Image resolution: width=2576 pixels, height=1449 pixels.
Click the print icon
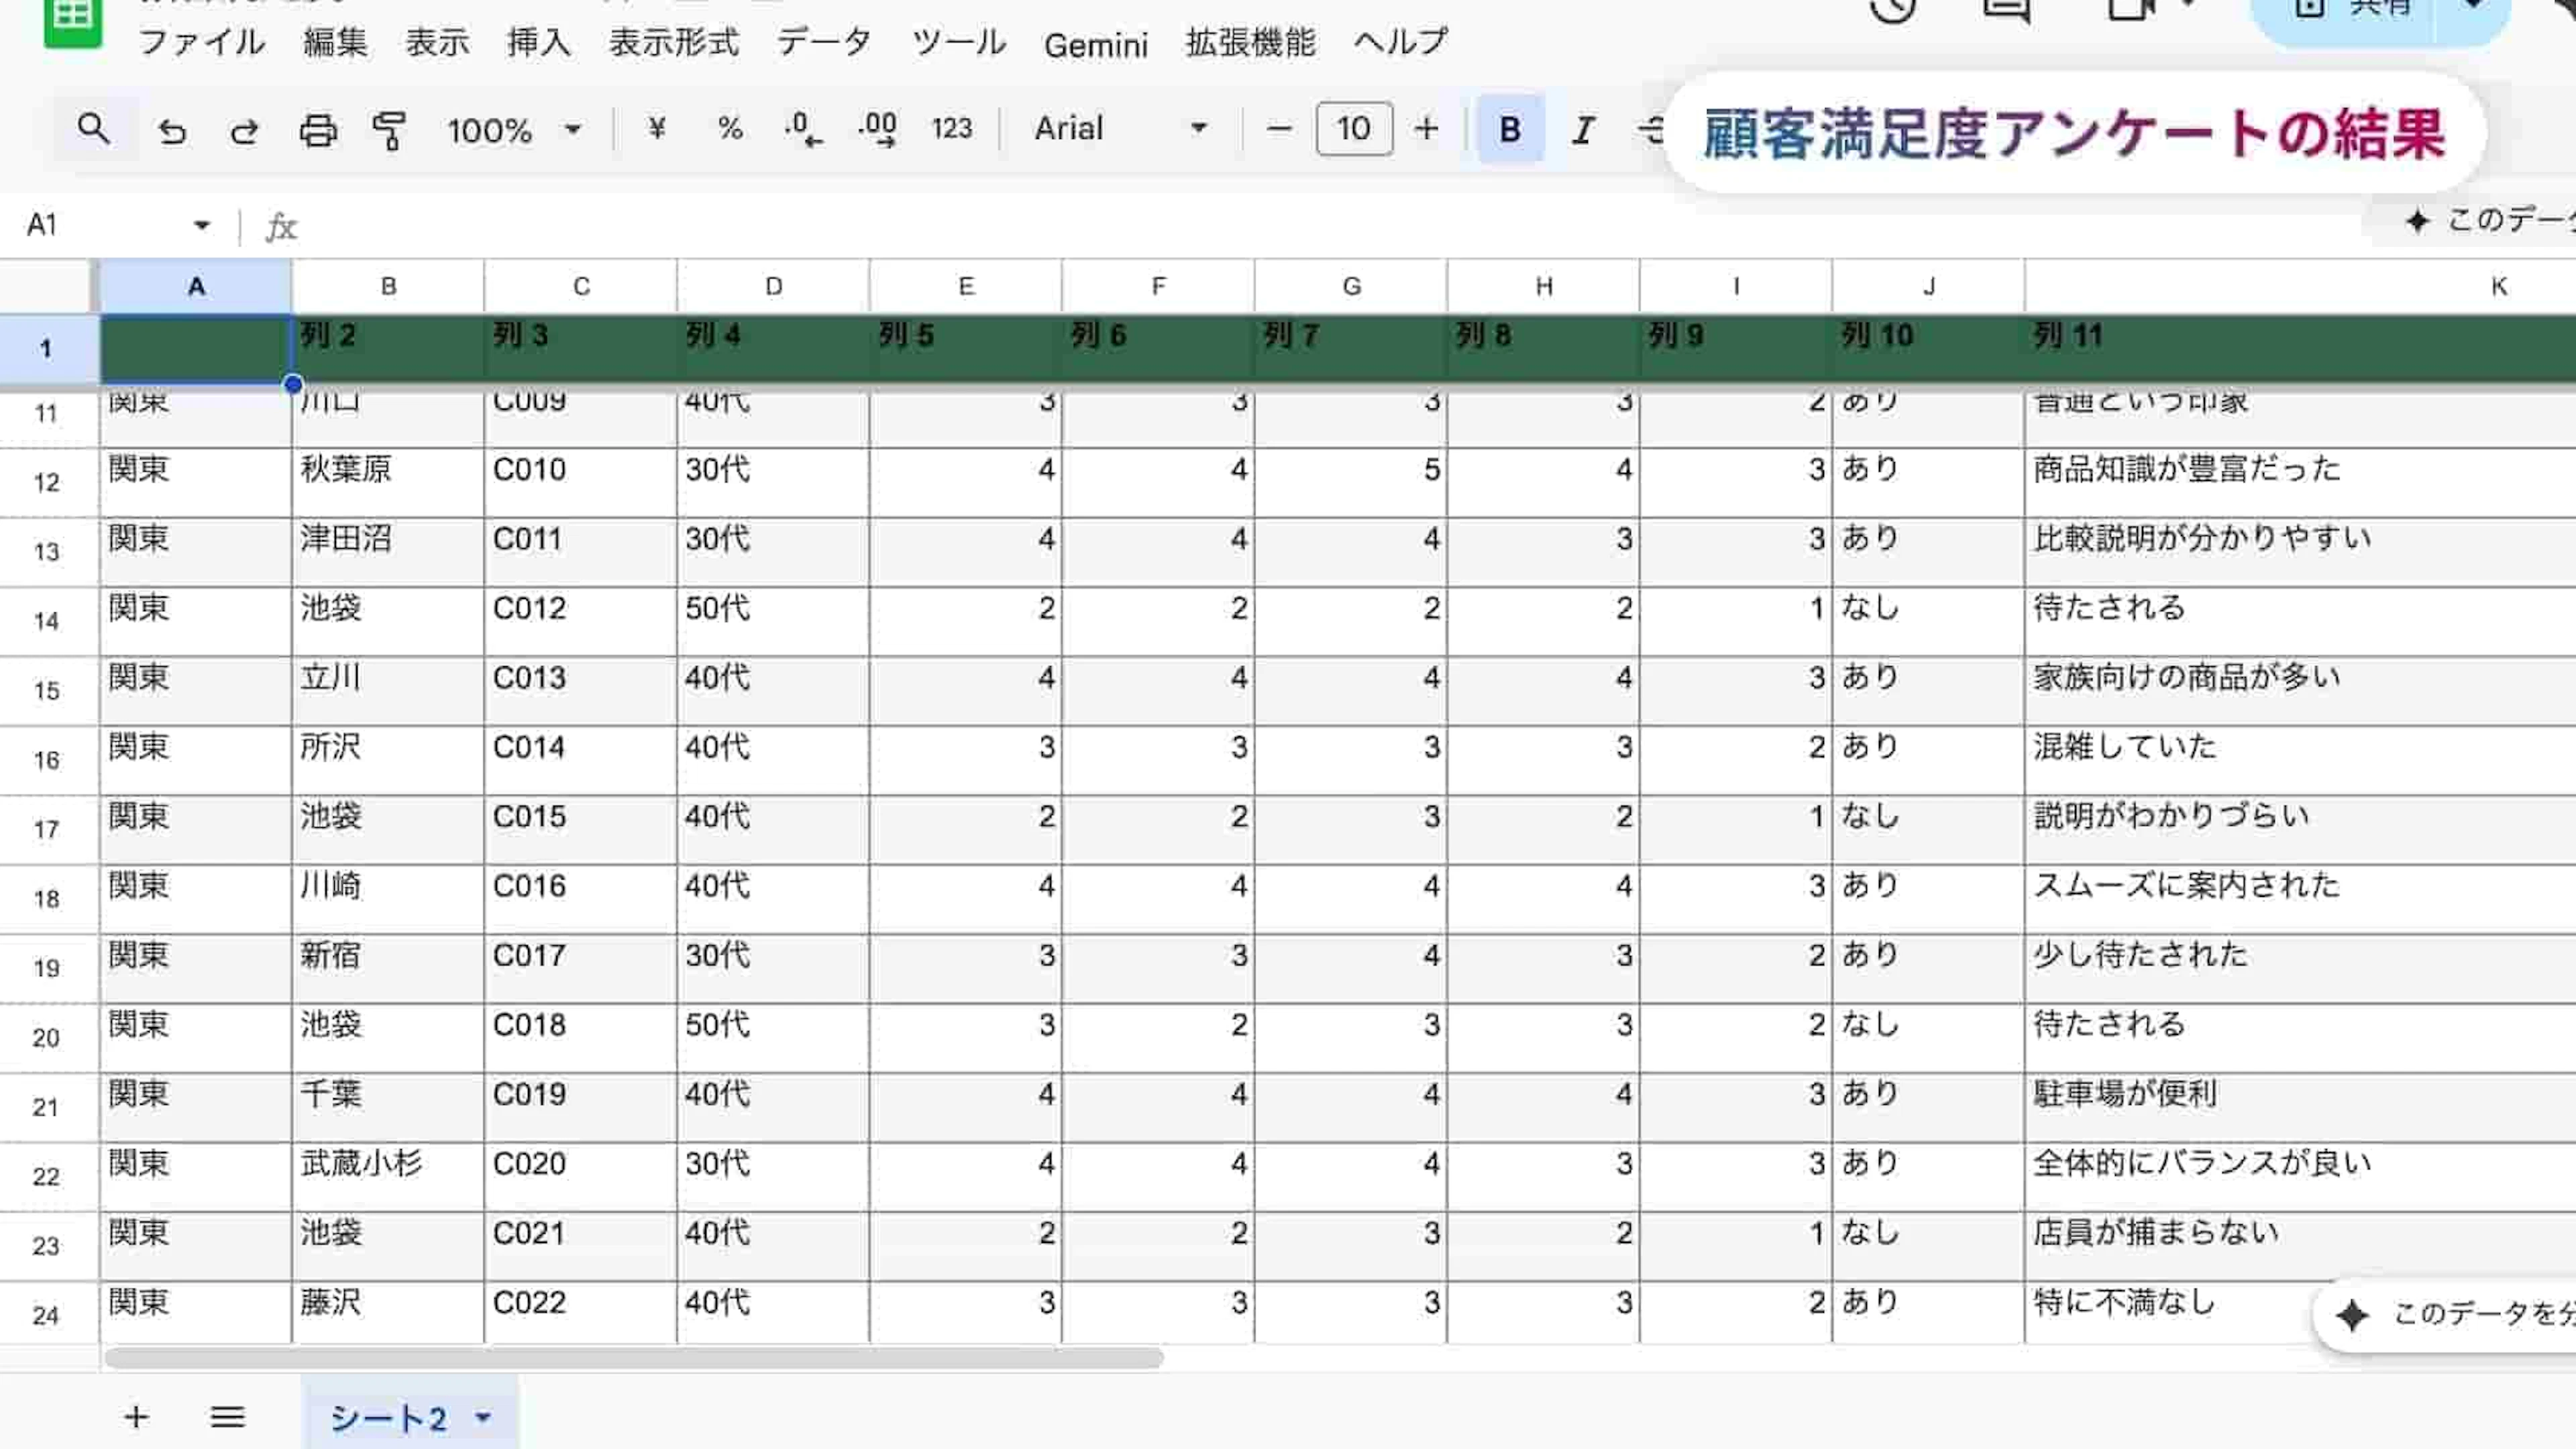pyautogui.click(x=318, y=130)
